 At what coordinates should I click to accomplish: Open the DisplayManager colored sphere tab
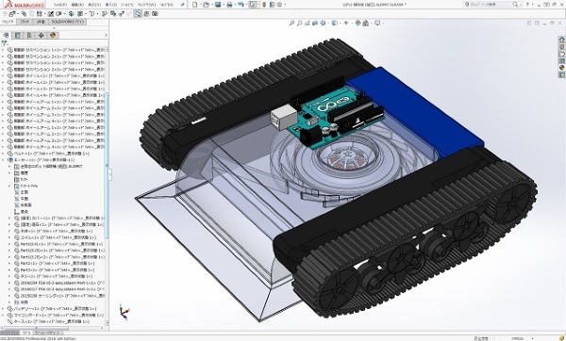click(x=53, y=35)
